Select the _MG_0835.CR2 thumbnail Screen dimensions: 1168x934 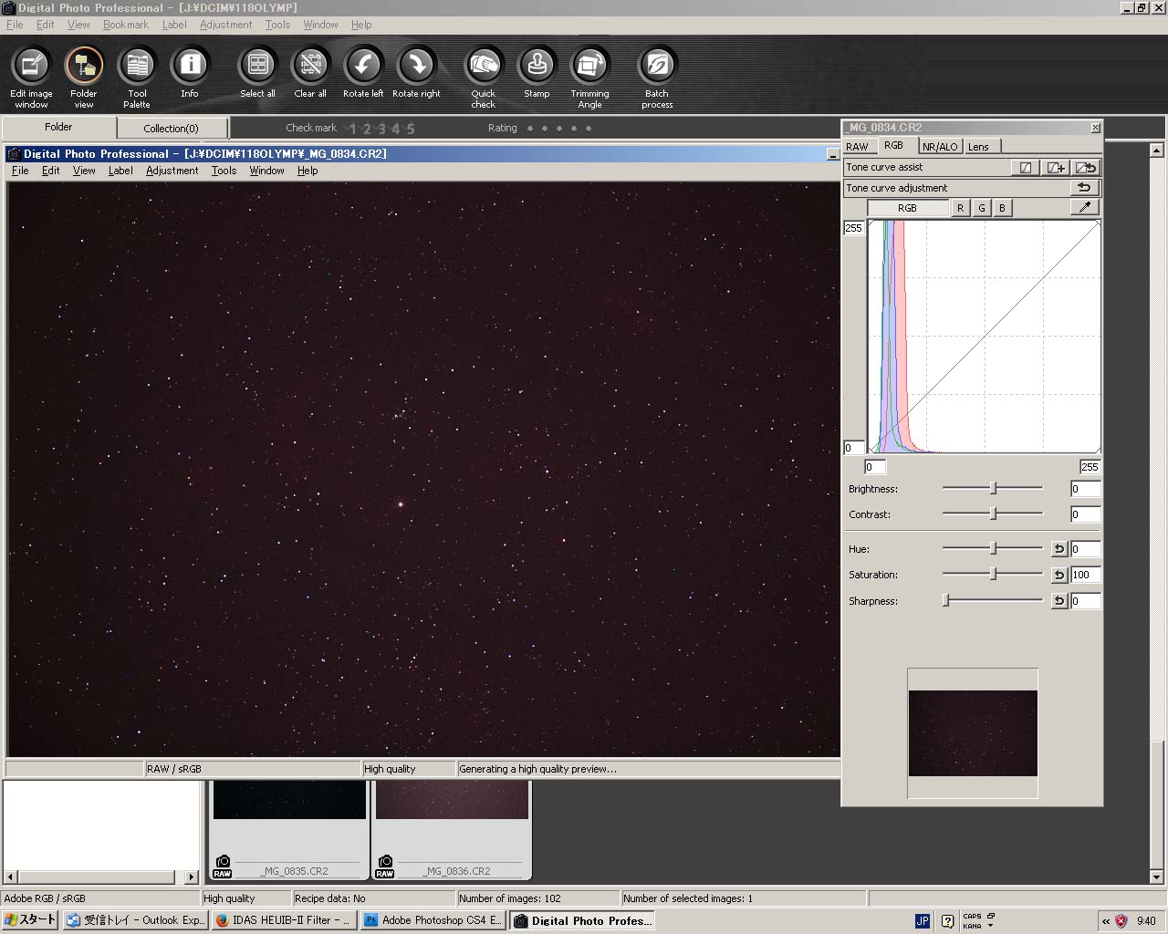click(x=289, y=829)
